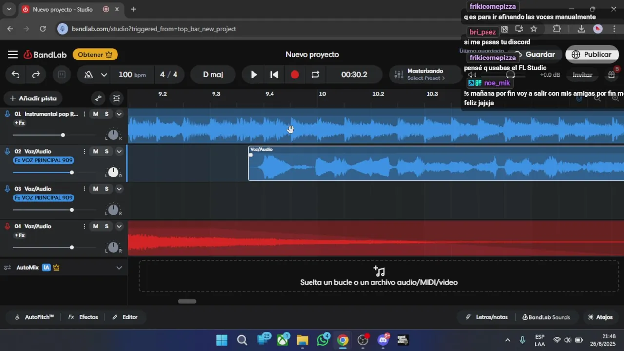Click the track settings icon beside automation
Image resolution: width=624 pixels, height=351 pixels.
click(116, 98)
